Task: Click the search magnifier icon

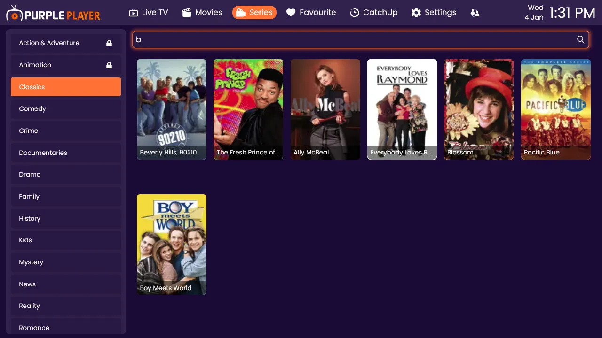Action: 581,39
